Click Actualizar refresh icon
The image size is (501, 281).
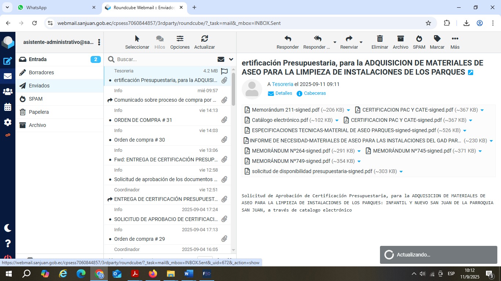pyautogui.click(x=204, y=39)
